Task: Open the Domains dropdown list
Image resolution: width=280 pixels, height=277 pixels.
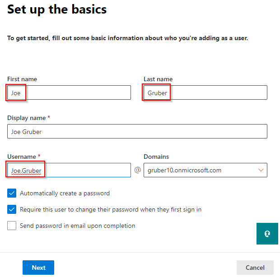Action: (205, 170)
